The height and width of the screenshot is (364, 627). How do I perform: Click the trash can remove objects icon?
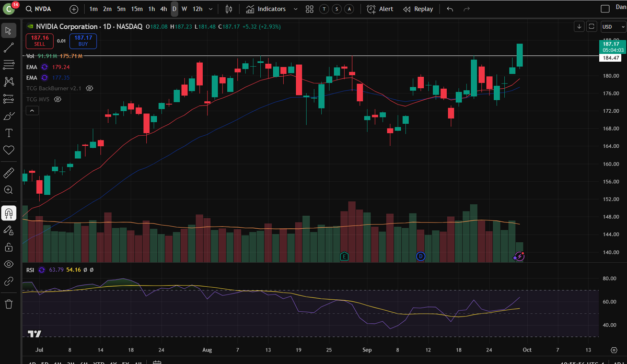(8, 303)
